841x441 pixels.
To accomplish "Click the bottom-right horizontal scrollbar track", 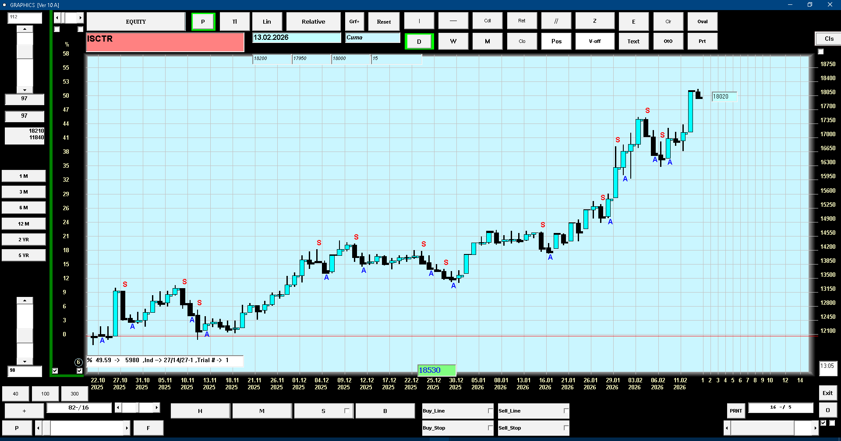I will (x=762, y=428).
